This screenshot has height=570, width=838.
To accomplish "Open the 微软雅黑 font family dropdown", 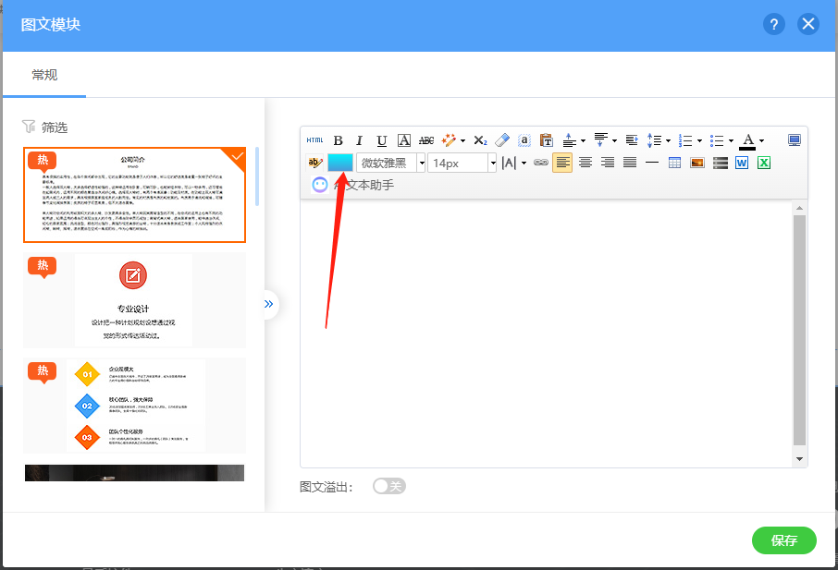I will tap(390, 163).
